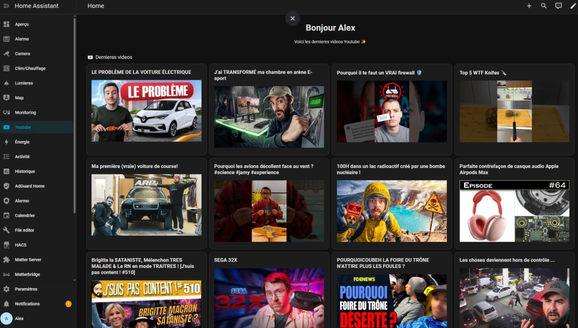Open the Aperçu menu item
This screenshot has height=328, width=578.
(37, 24)
